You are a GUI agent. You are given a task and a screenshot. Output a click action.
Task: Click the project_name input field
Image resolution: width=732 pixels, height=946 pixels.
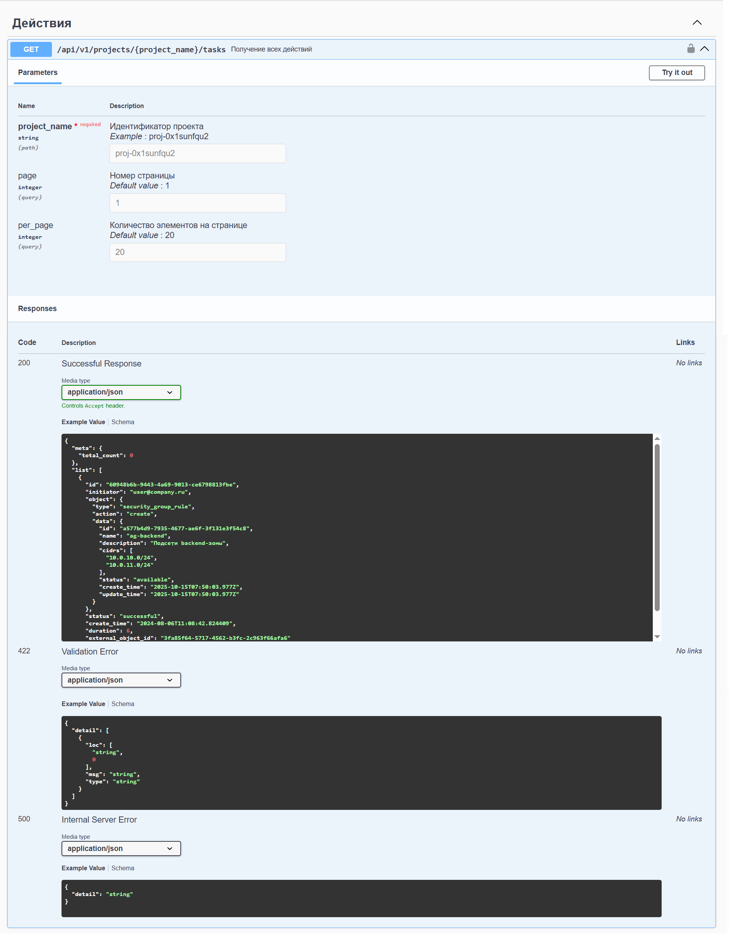point(198,153)
